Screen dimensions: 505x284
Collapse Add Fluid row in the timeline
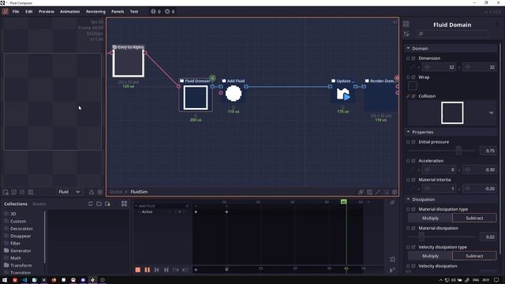(136, 206)
